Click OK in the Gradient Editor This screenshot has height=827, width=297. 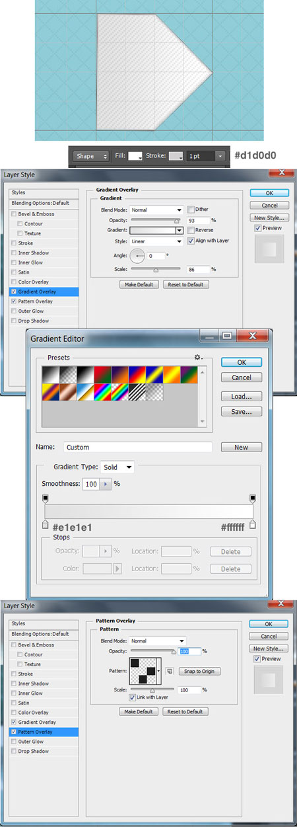(x=242, y=362)
